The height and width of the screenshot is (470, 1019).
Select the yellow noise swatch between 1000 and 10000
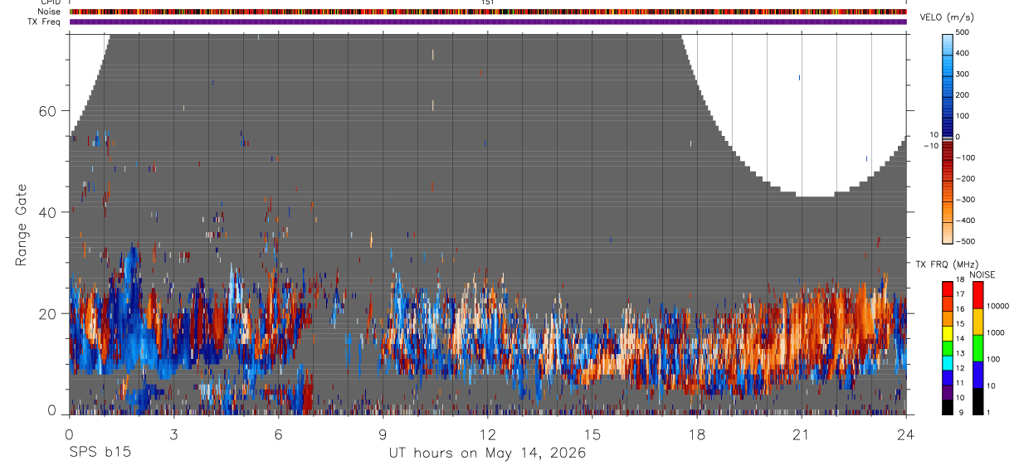[x=978, y=322]
